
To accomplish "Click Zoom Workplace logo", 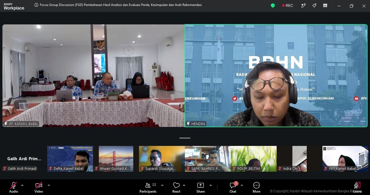I will pyautogui.click(x=14, y=7).
